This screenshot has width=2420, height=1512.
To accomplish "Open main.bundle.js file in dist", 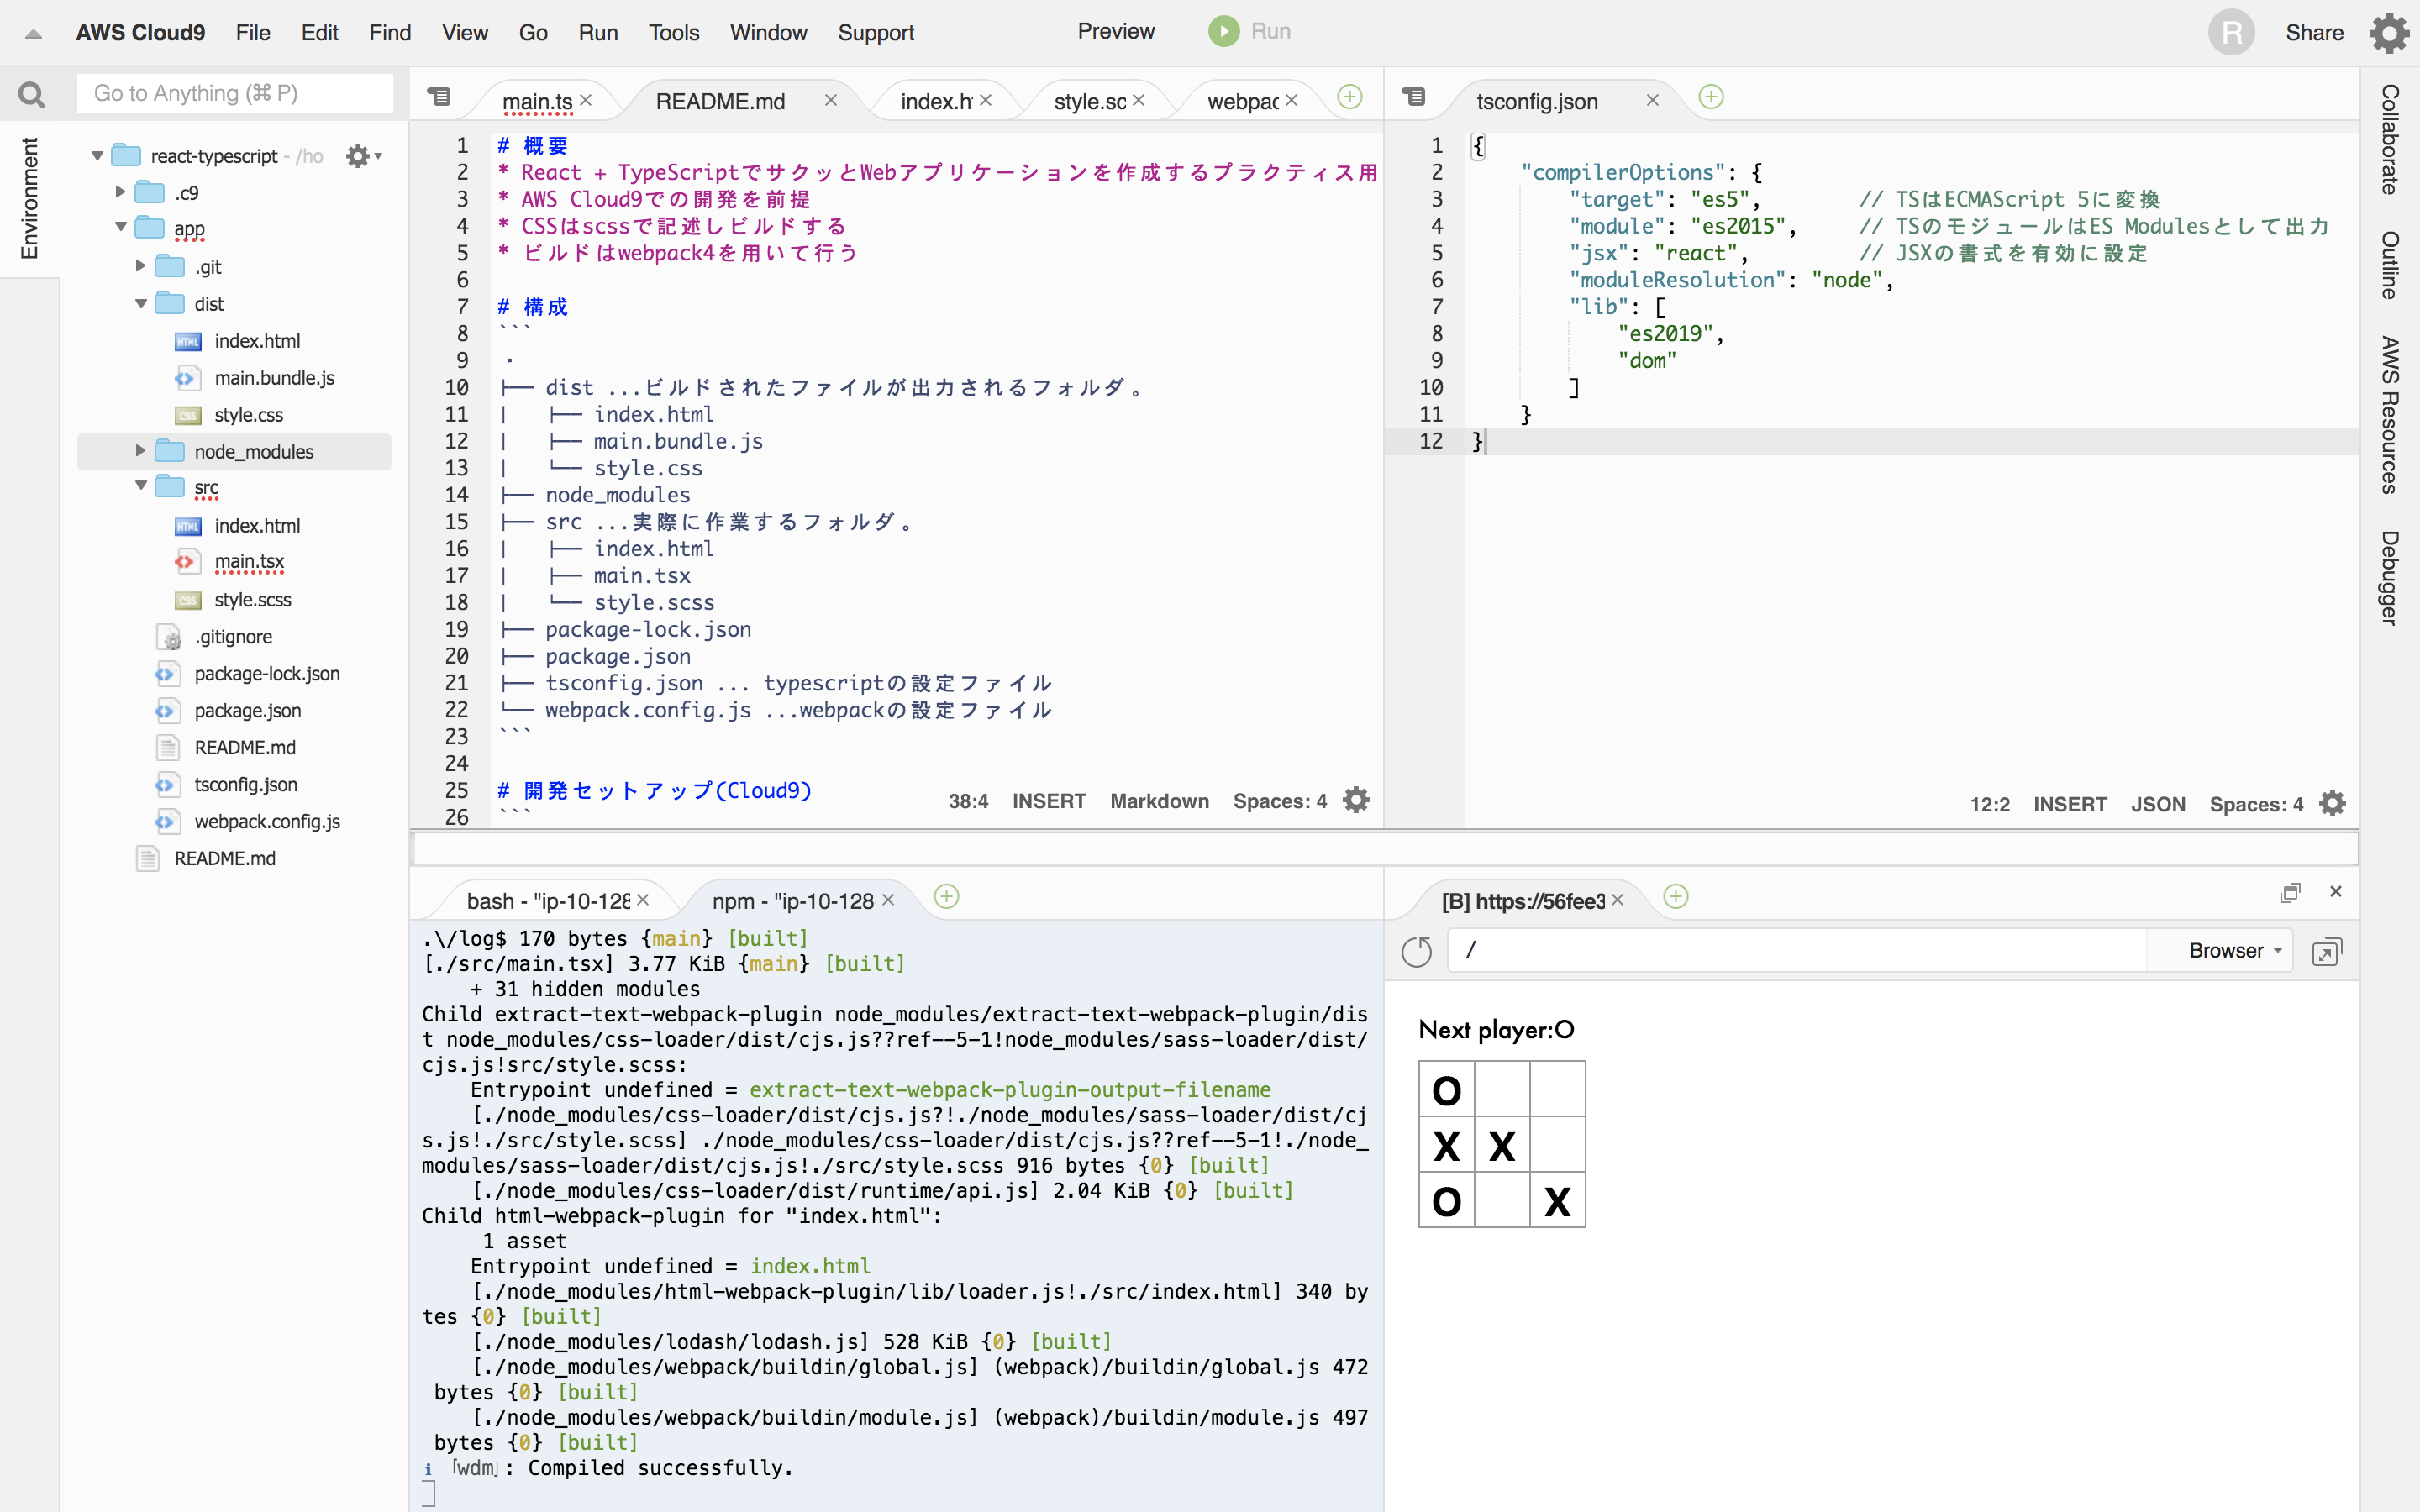I will pos(274,378).
